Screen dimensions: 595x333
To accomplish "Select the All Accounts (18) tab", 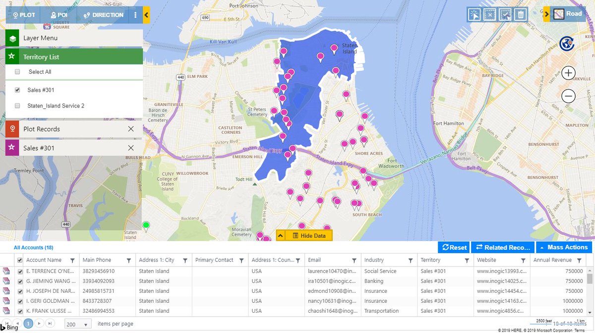I will pyautogui.click(x=33, y=247).
